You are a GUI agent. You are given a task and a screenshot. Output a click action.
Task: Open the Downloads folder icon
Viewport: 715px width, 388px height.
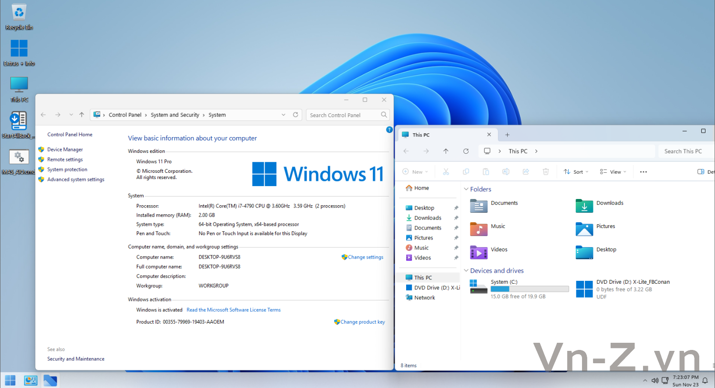pyautogui.click(x=584, y=206)
